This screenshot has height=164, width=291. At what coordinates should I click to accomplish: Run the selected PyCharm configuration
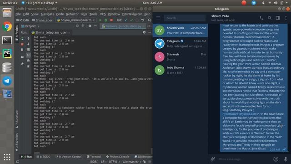point(100,20)
